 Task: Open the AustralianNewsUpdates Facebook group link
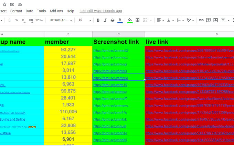point(190,99)
